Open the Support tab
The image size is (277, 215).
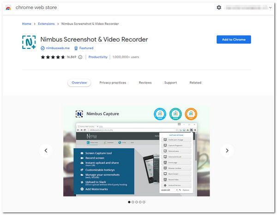click(170, 83)
